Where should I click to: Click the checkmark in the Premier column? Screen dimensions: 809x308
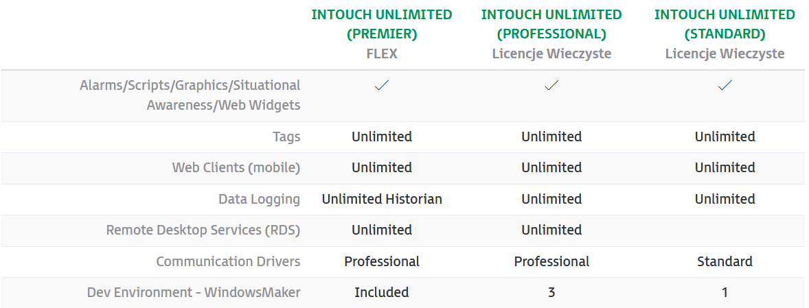(382, 86)
